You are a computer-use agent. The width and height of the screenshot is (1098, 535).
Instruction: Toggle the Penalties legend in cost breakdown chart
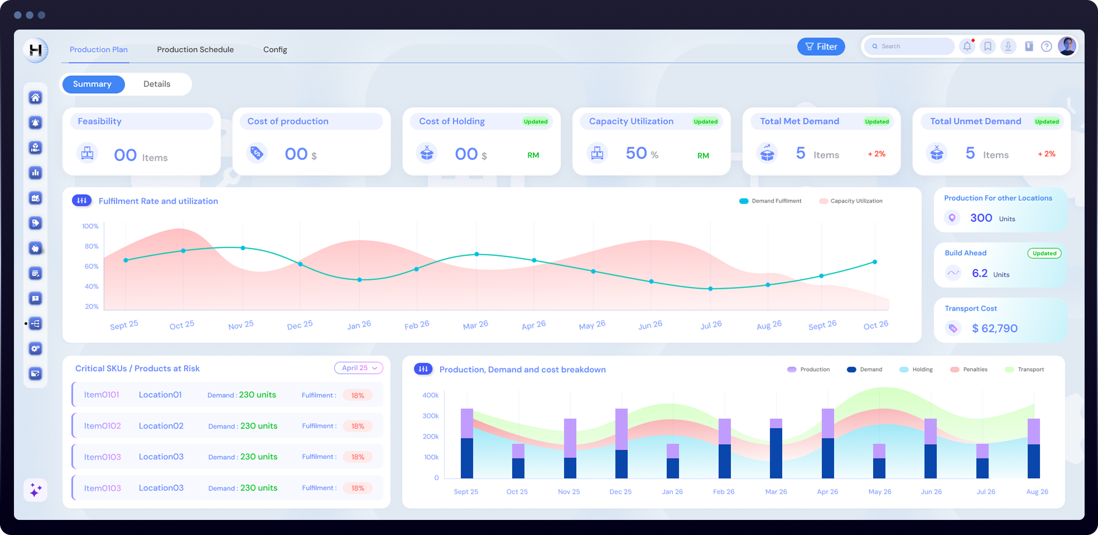click(x=969, y=369)
